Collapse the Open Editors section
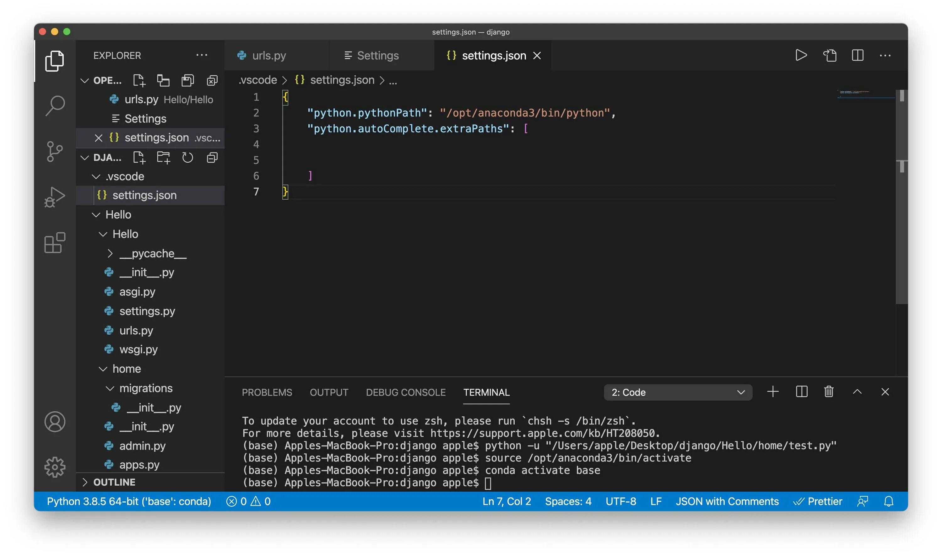The width and height of the screenshot is (942, 556). pos(85,81)
